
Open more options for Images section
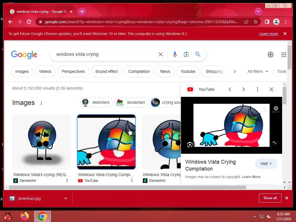click(41, 103)
